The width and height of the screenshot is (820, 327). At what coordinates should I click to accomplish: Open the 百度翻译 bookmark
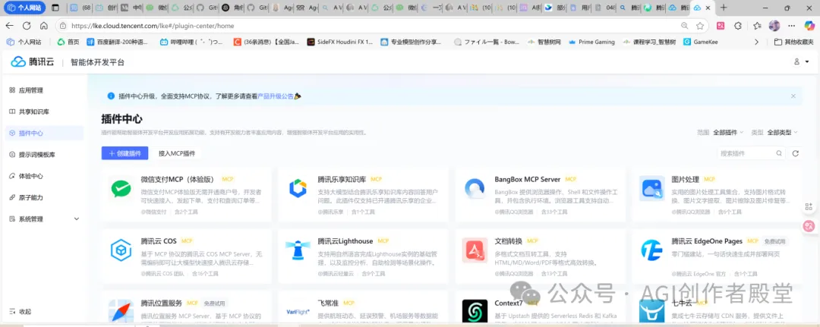click(118, 42)
